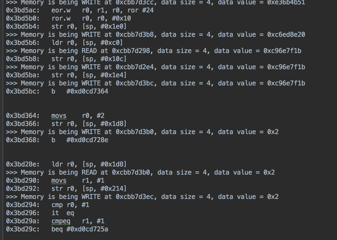
Task: Click the underlined cmpeq mnemonic
Action: 61,221
